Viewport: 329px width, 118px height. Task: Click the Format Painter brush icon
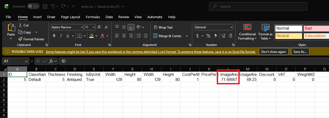pos(21,39)
